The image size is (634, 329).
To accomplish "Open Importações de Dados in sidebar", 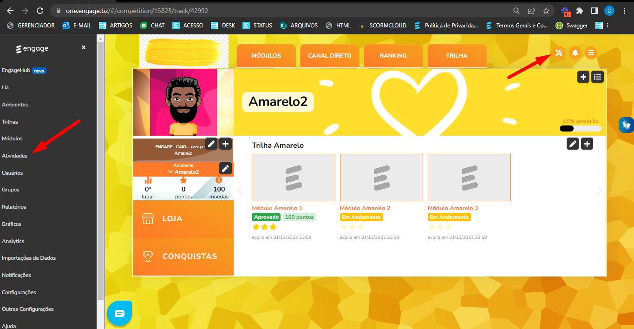I will click(29, 258).
